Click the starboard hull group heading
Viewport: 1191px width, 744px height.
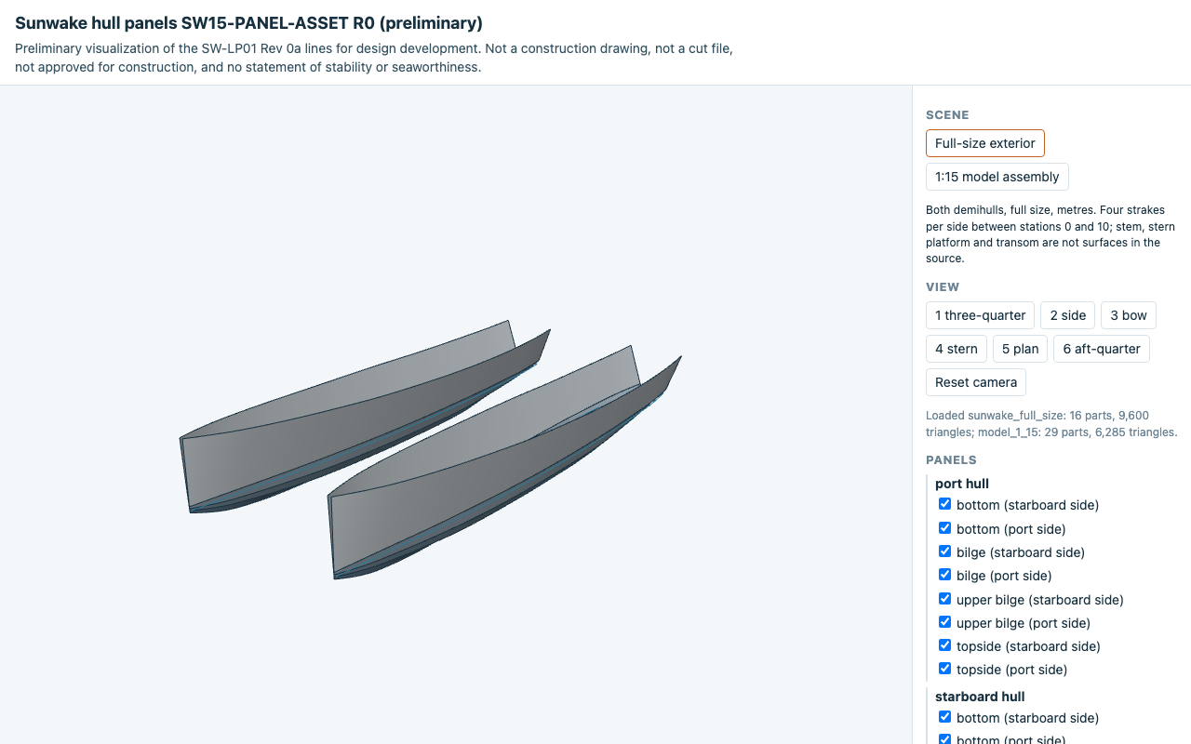(980, 697)
